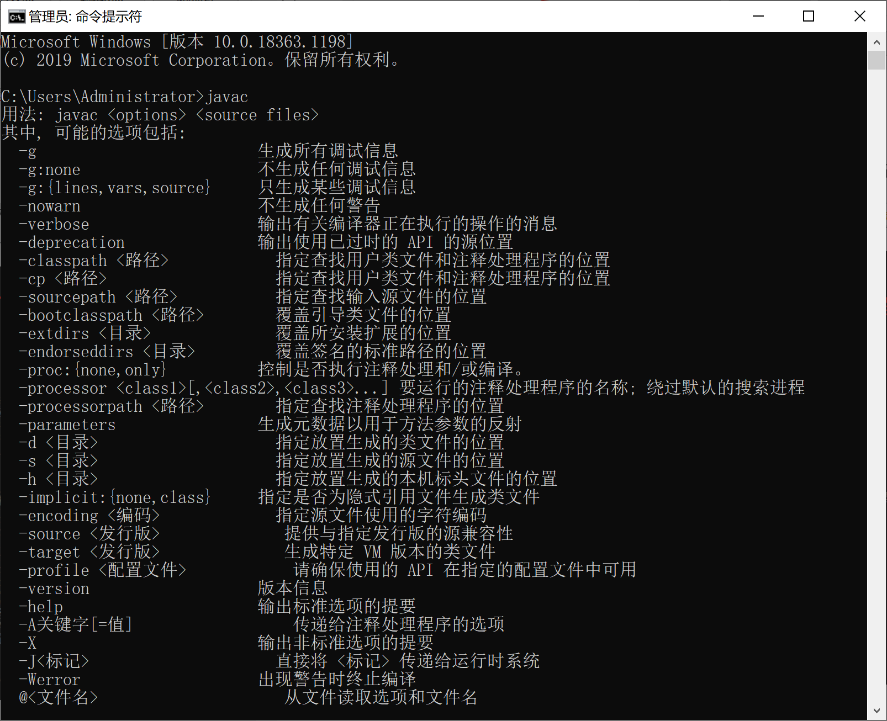Click the description 生成特定 VM 版本的类文件
The width and height of the screenshot is (887, 721).
pos(390,552)
